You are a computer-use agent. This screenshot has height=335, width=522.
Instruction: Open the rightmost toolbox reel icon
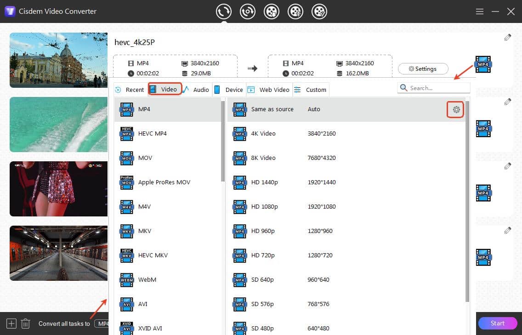tap(319, 11)
